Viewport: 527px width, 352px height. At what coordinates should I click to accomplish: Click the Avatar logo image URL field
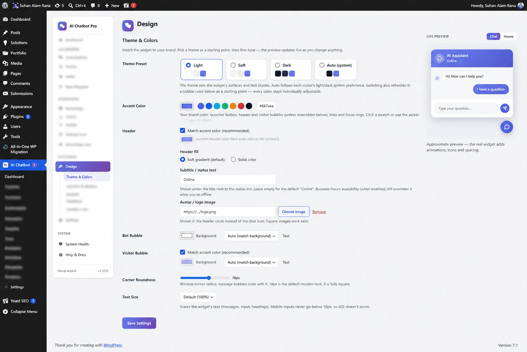228,212
